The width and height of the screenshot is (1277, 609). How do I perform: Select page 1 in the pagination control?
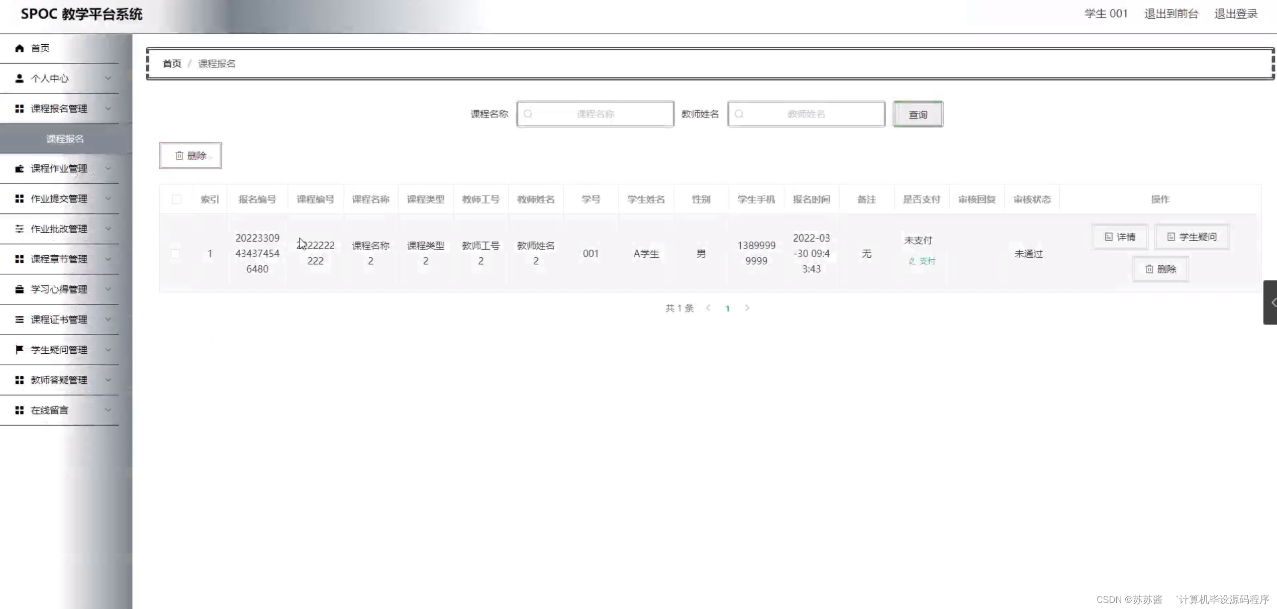coord(728,308)
